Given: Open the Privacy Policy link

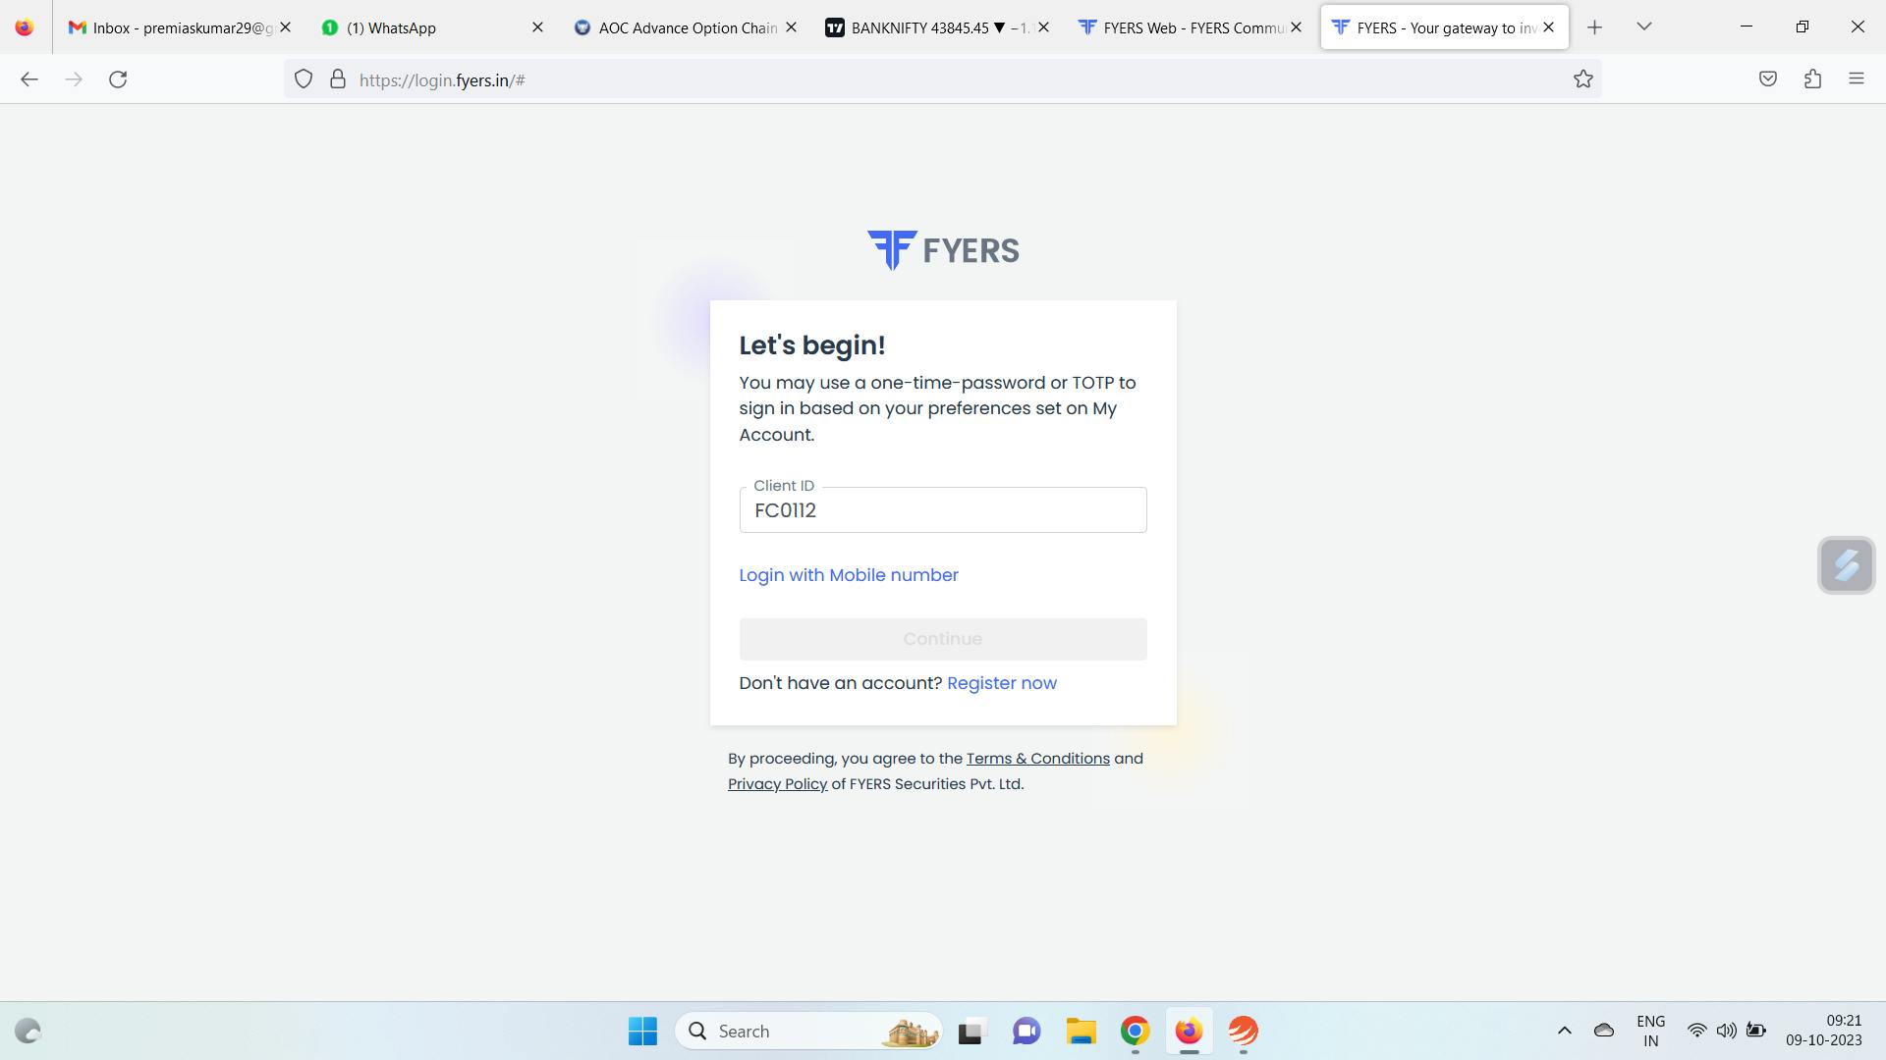Looking at the screenshot, I should click(778, 784).
